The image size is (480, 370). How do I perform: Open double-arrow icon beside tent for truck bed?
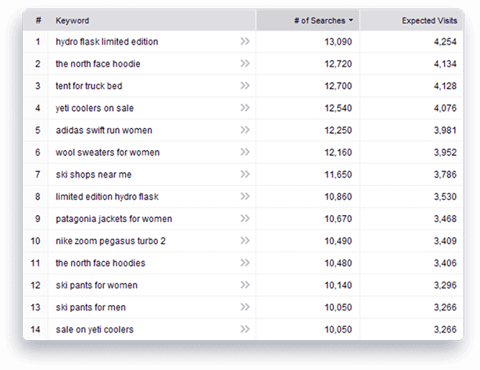click(x=245, y=85)
